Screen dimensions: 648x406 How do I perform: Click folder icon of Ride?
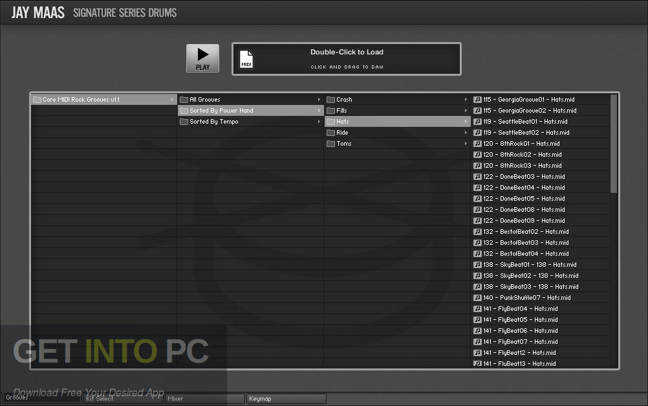pos(330,133)
